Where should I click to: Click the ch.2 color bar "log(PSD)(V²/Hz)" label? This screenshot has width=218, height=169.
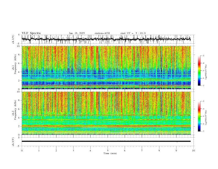[x=206, y=117]
